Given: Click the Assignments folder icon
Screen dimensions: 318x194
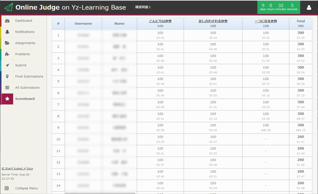Looking at the screenshot, I should [7, 43].
